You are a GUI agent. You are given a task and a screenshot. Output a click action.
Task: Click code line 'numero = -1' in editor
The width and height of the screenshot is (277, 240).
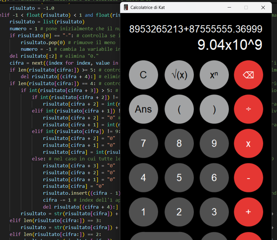coord(36,49)
